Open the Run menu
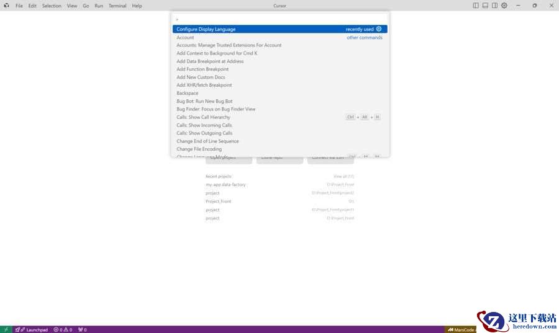 99,6
